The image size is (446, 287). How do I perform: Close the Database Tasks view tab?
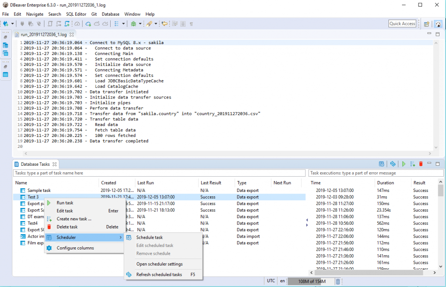click(x=54, y=164)
